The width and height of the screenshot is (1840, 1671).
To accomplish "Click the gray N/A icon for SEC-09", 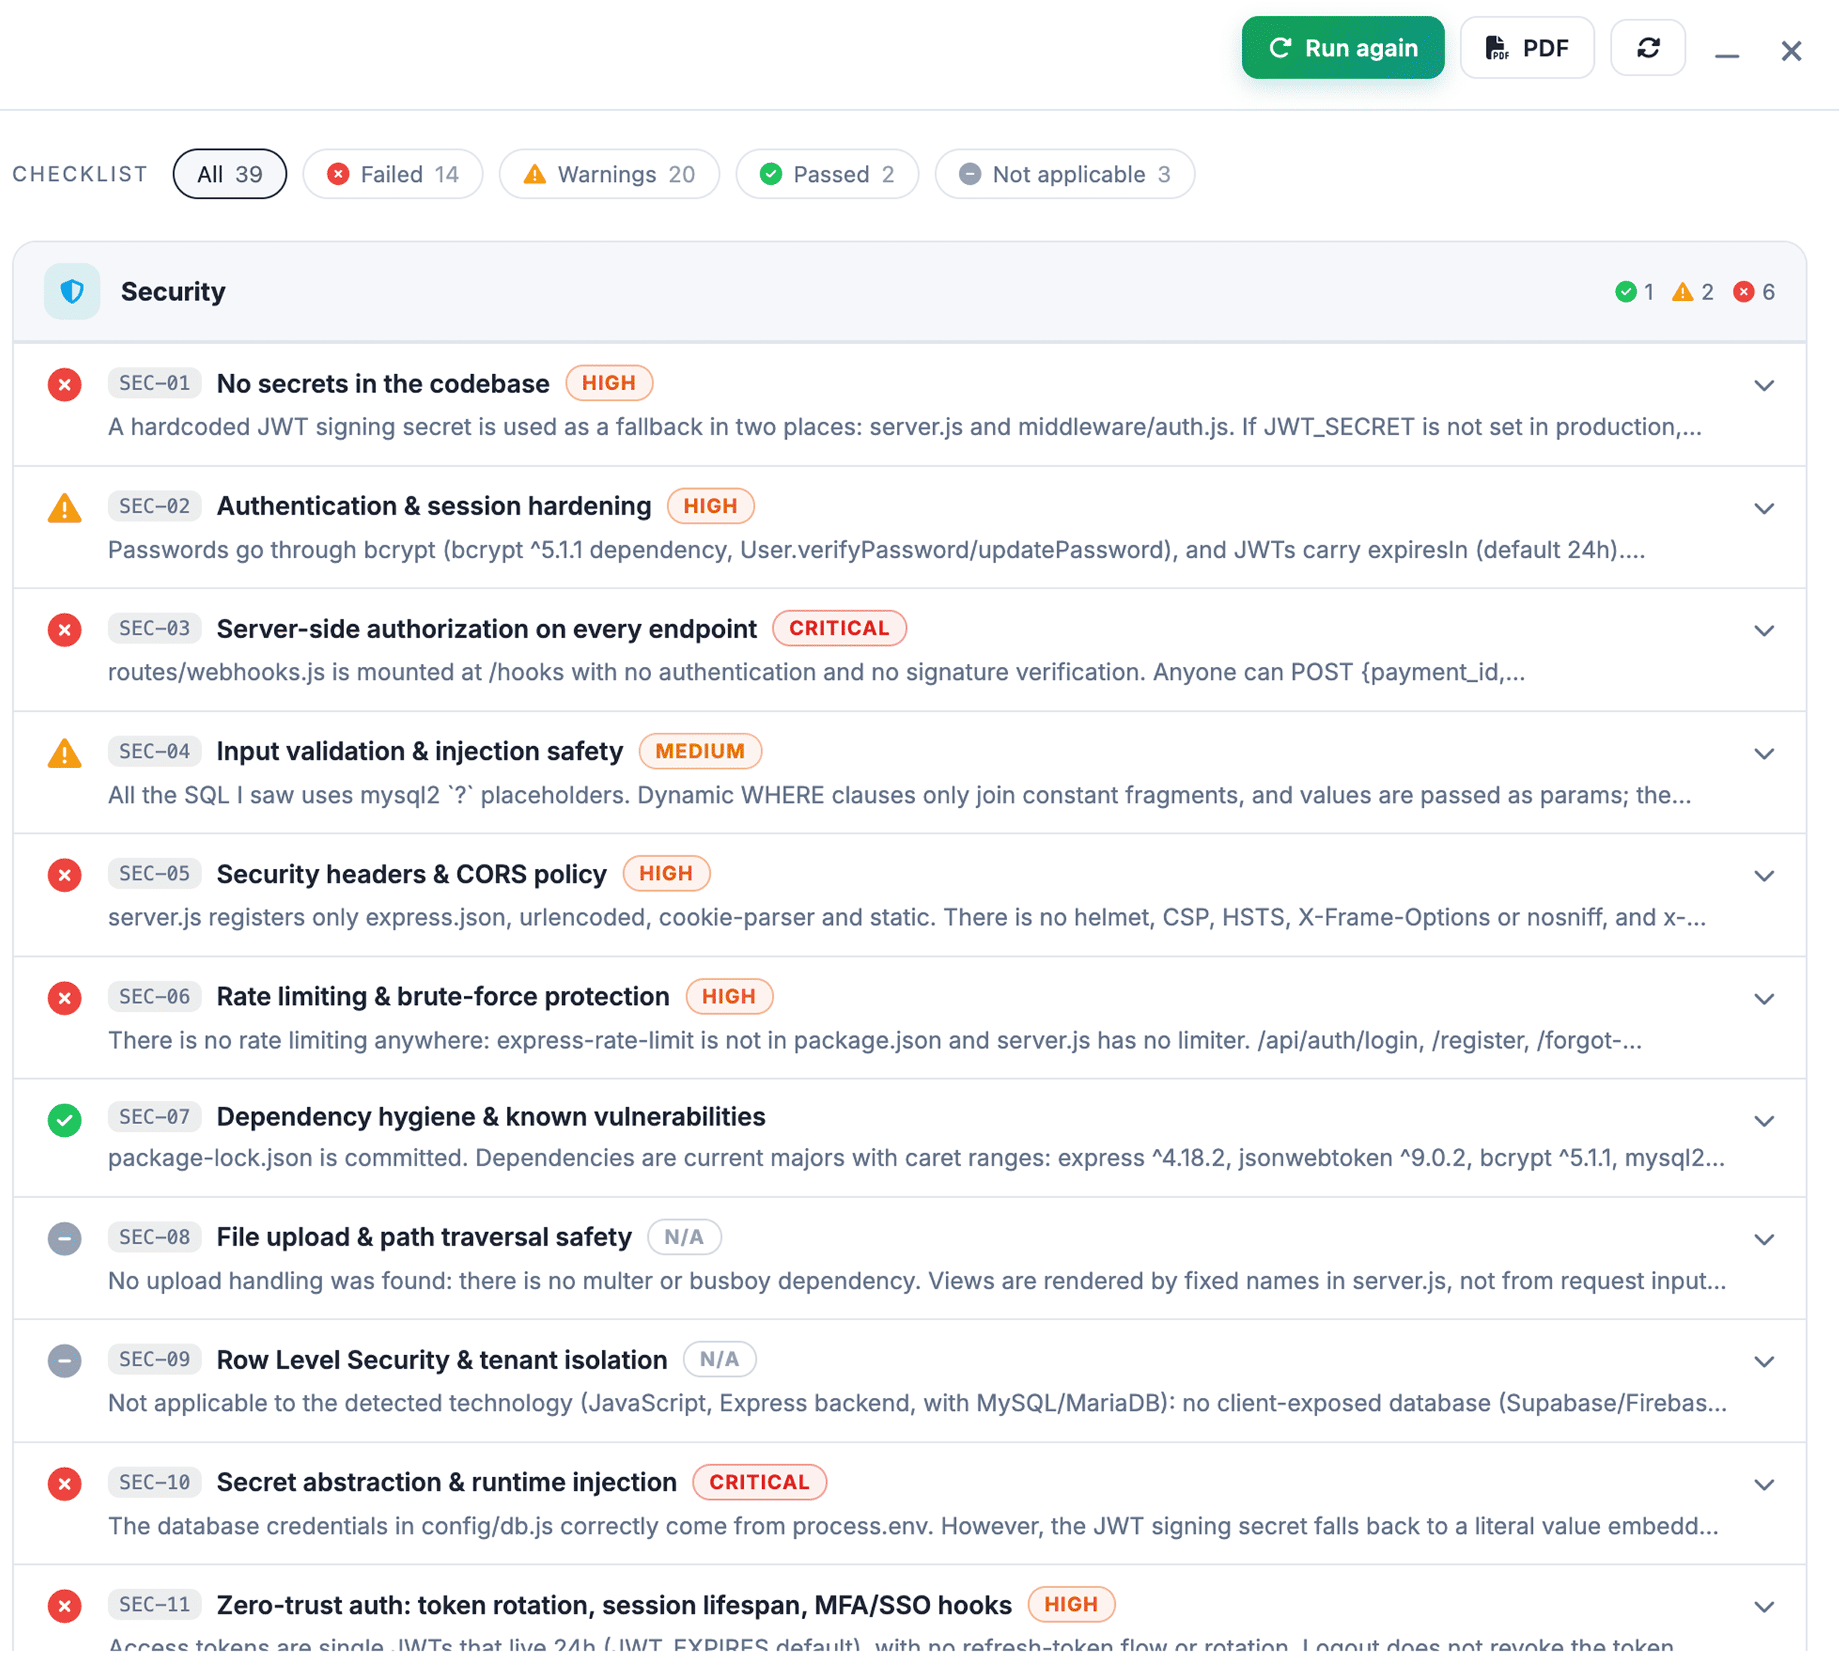I will (65, 1361).
